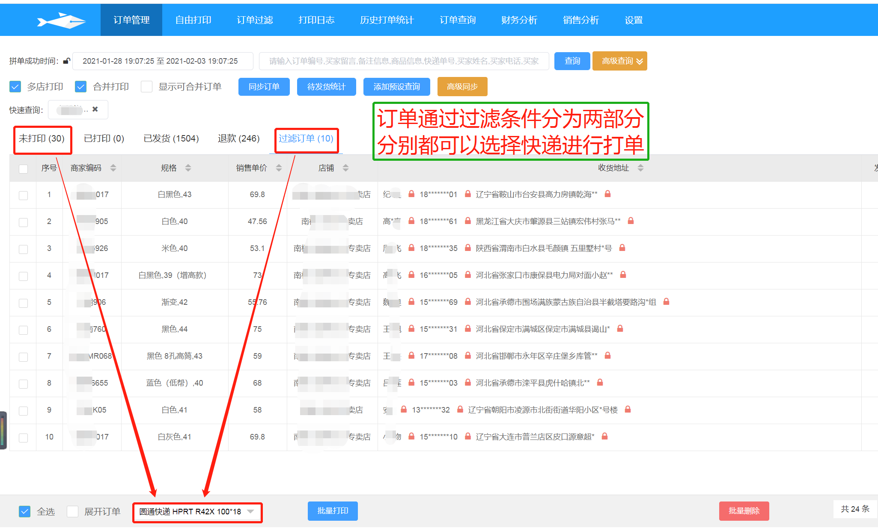Click sort arrows on 规格 column

(x=188, y=168)
